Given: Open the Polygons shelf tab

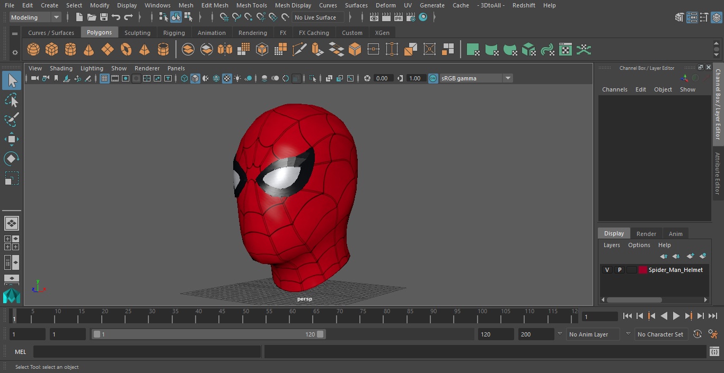Looking at the screenshot, I should [x=99, y=32].
